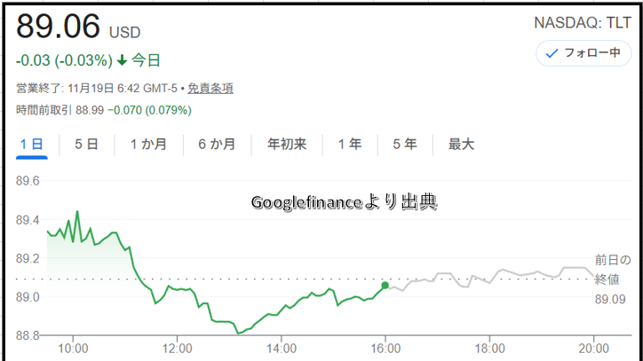The image size is (643, 361).
Task: Click the 12:00 time axis label
Action: [177, 348]
